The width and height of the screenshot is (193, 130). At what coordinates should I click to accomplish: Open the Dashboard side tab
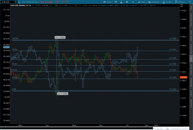click(191, 82)
